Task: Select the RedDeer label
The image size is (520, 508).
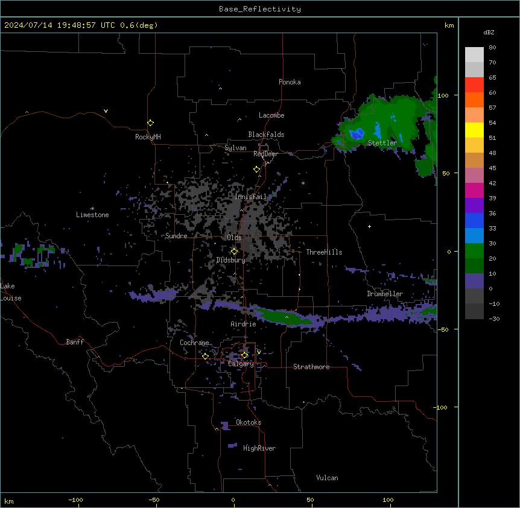Action: click(265, 154)
